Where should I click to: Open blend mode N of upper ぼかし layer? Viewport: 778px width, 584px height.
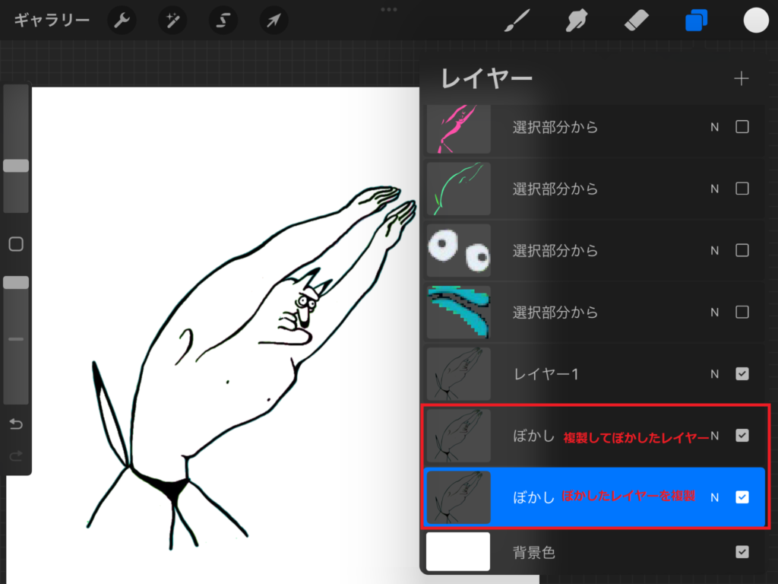coord(714,436)
